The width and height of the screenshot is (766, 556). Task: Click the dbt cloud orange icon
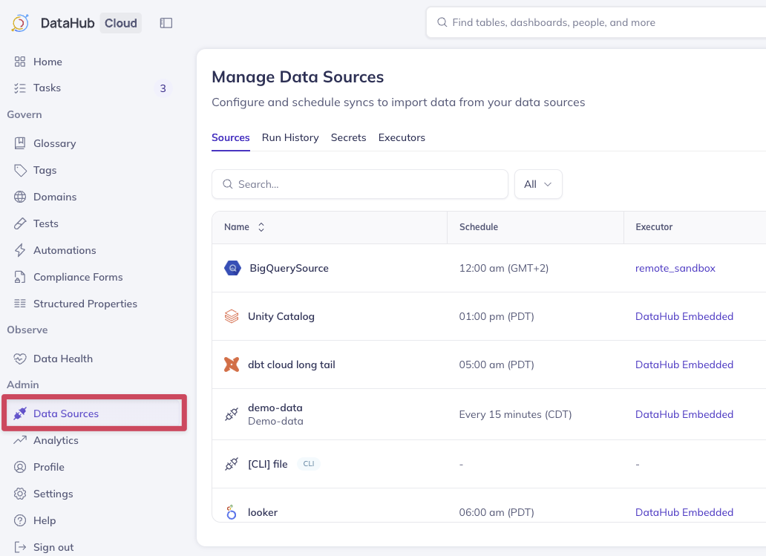[x=232, y=364]
